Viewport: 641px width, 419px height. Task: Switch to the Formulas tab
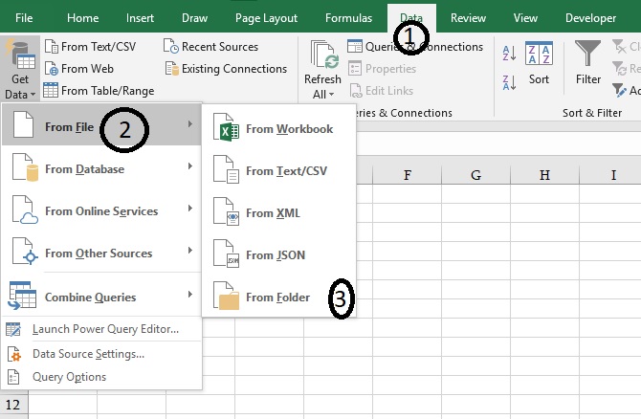pos(348,18)
